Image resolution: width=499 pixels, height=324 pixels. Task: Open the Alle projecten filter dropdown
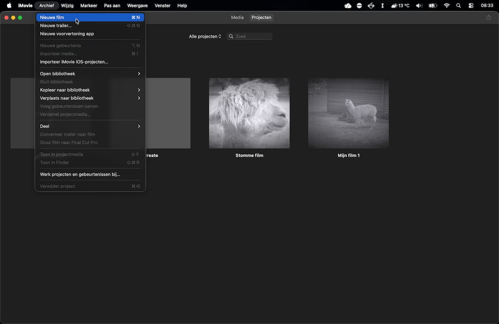pyautogui.click(x=205, y=37)
